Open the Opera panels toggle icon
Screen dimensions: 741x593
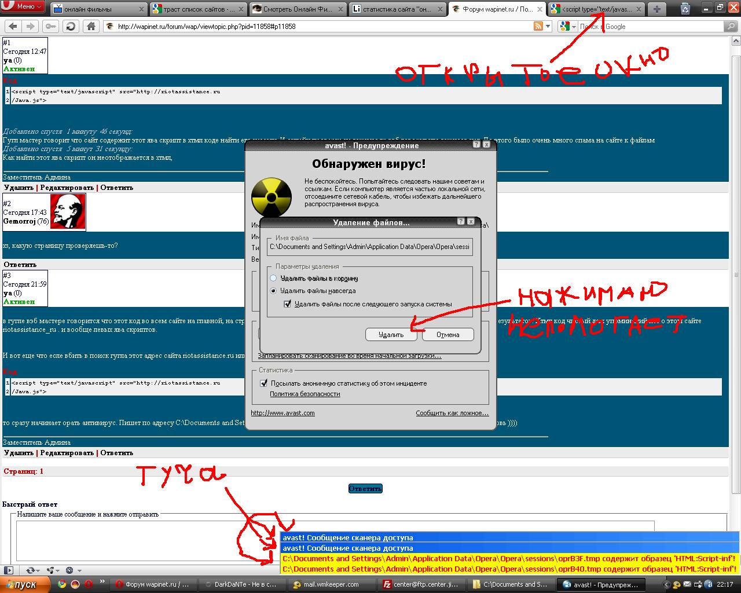[8, 570]
